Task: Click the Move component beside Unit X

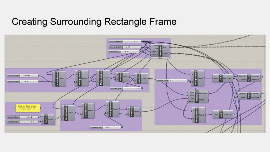Action: coord(249,78)
